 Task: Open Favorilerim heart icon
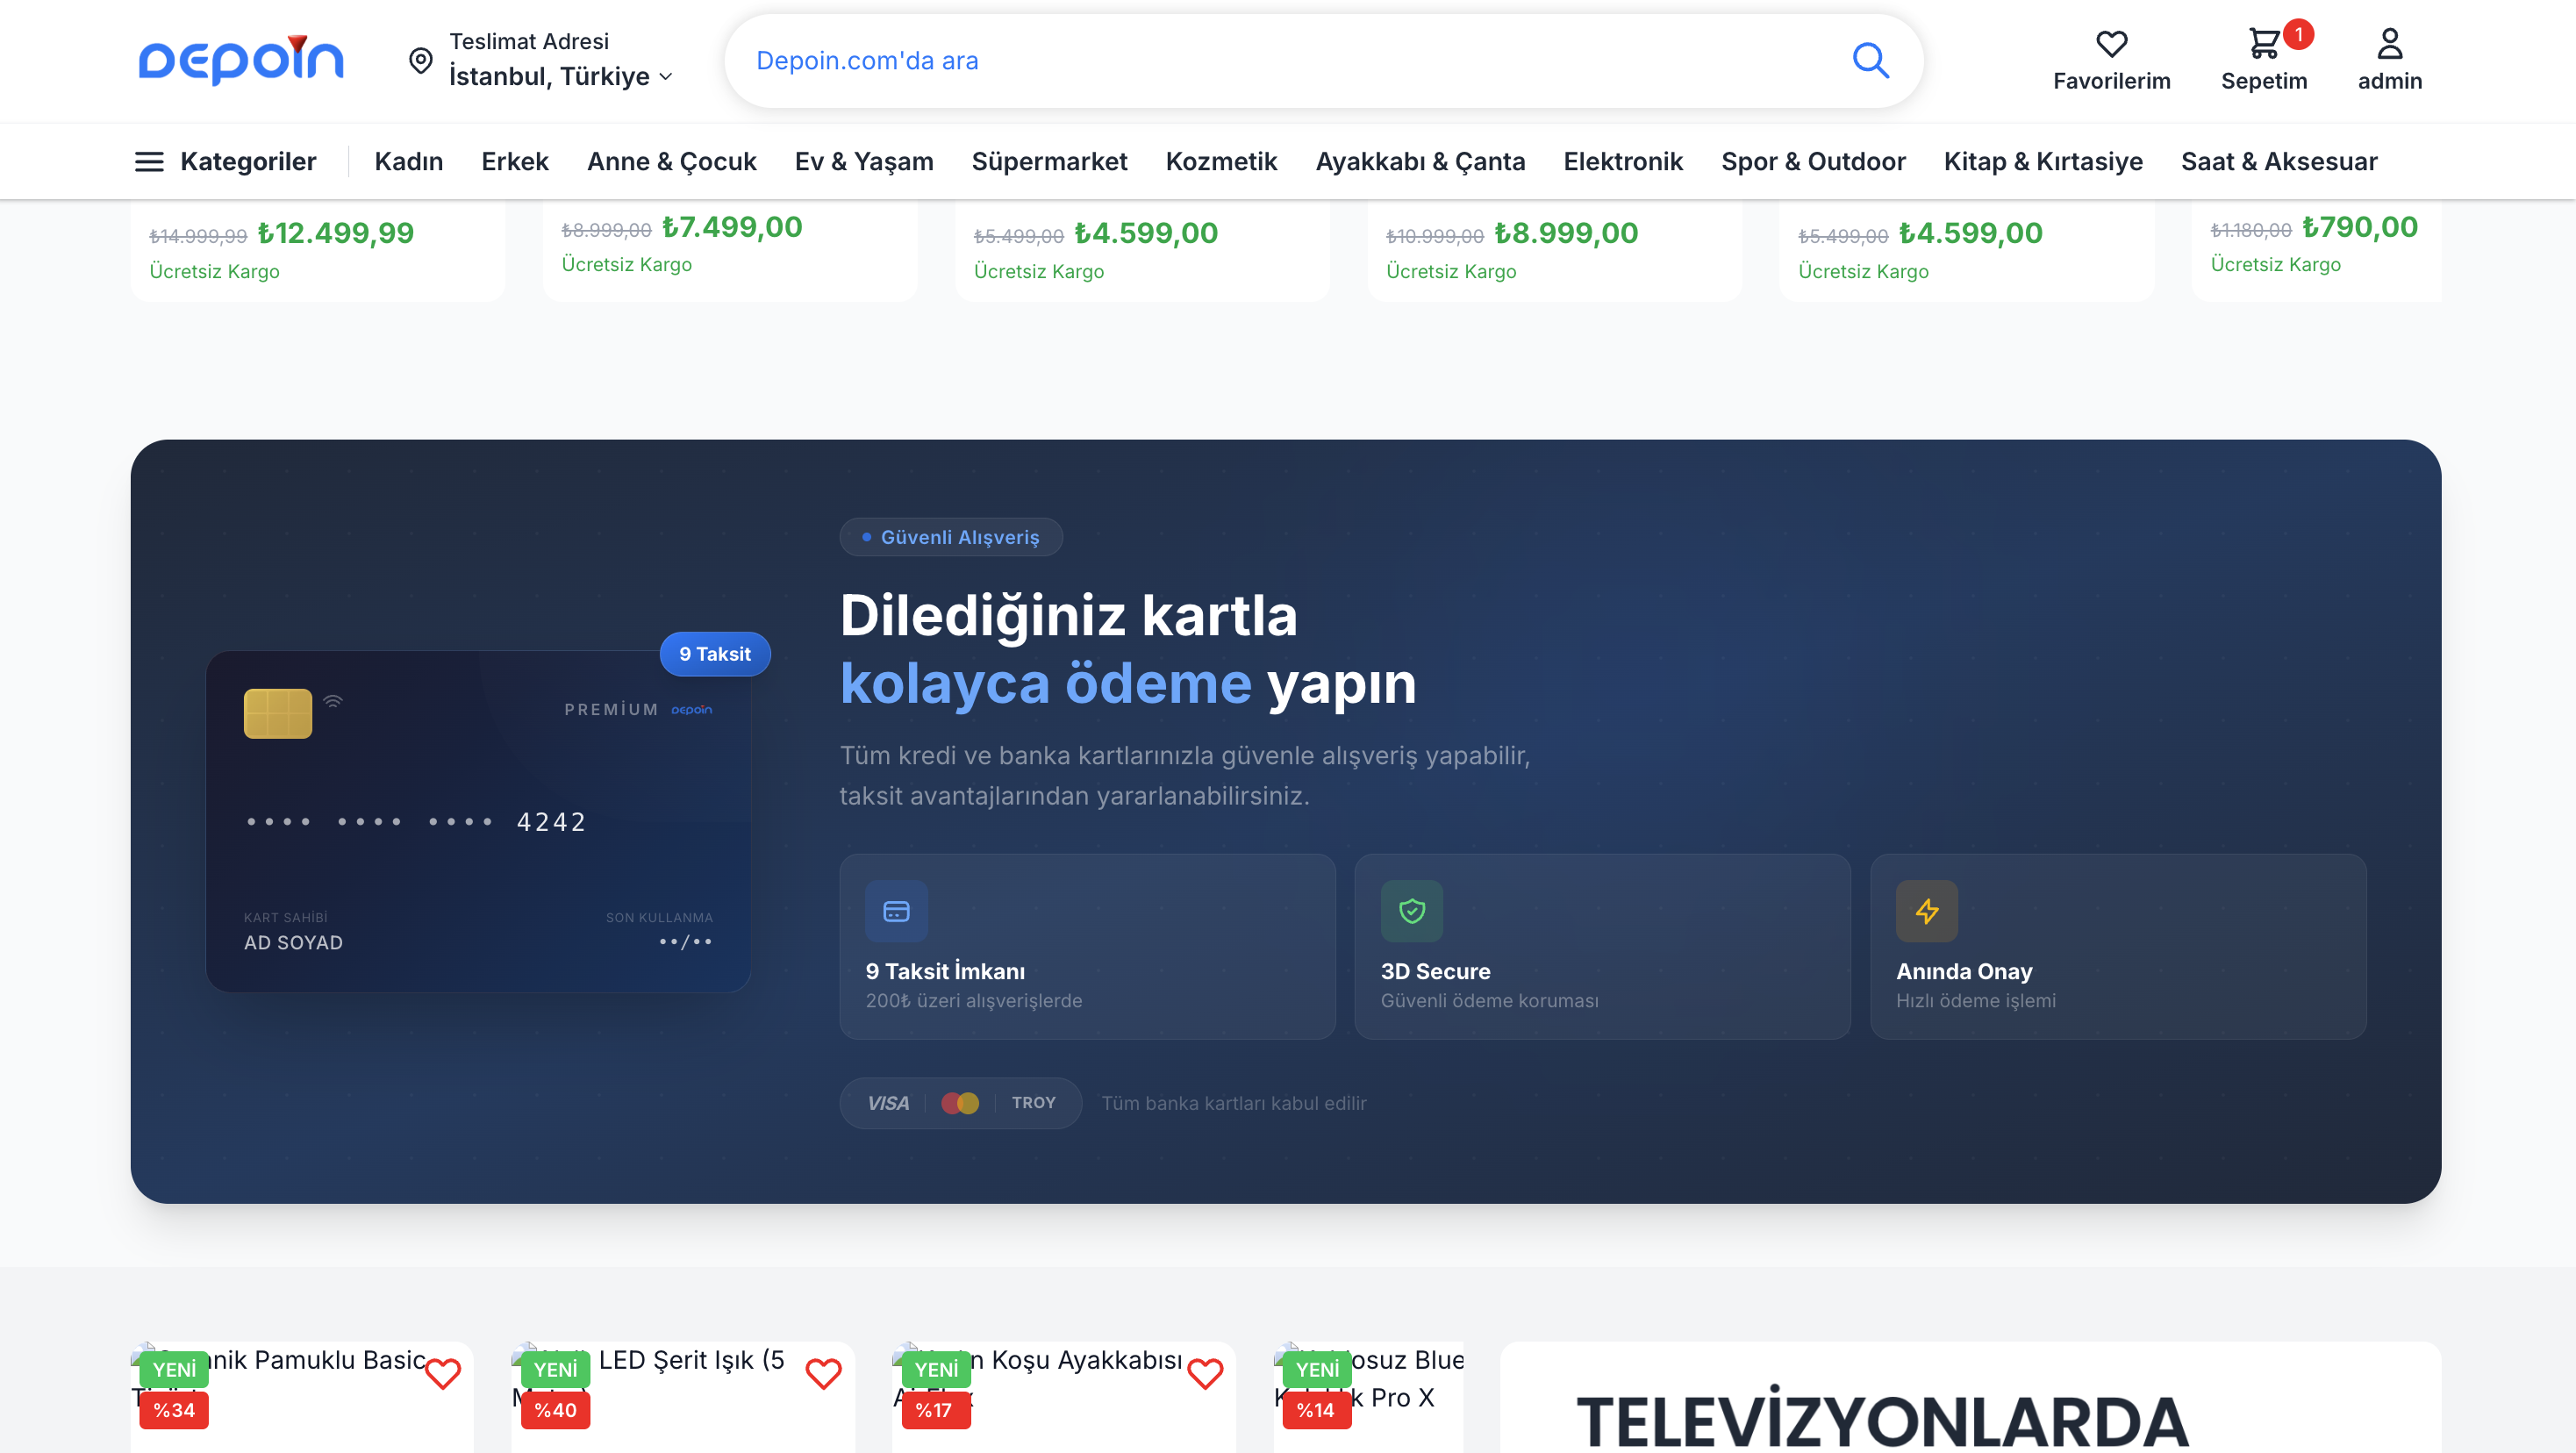point(2111,44)
